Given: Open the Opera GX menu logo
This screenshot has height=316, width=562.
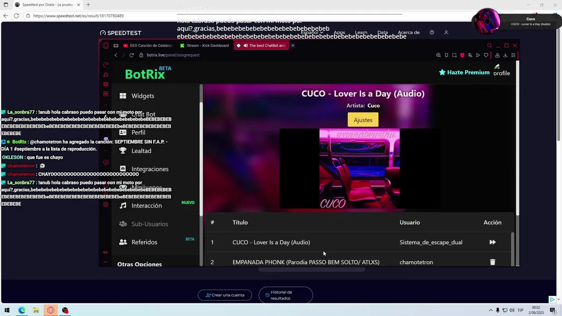Looking at the screenshot, I should coord(106,46).
